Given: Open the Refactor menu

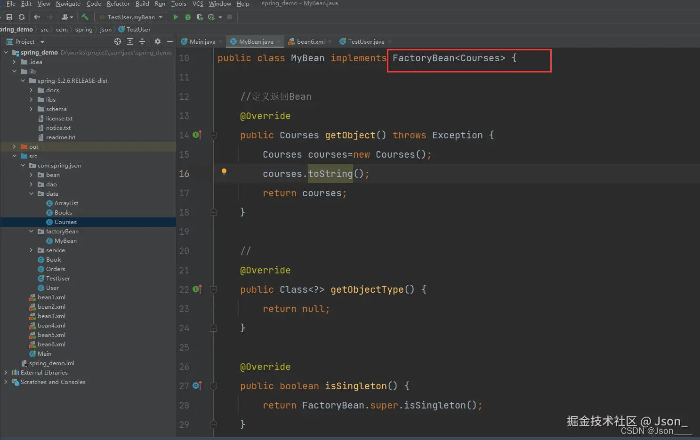Looking at the screenshot, I should coord(118,4).
